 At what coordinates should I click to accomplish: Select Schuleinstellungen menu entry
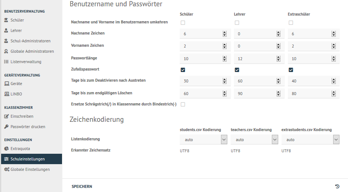(x=32, y=159)
